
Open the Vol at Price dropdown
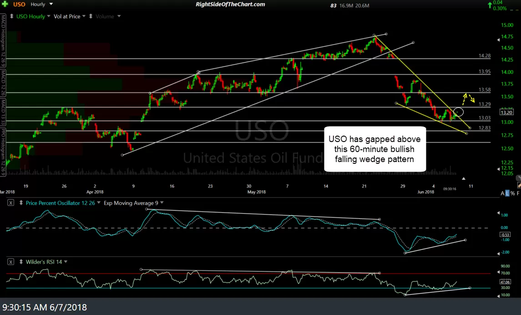84,16
